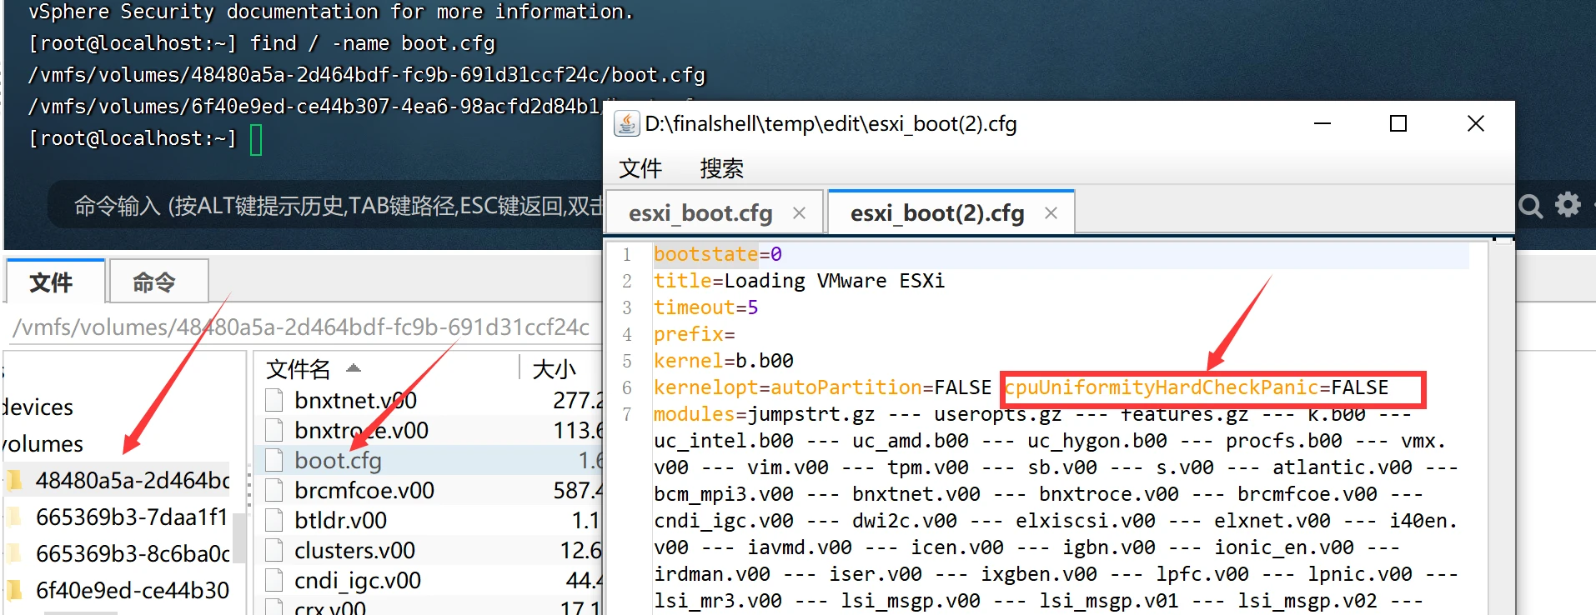Switch to esxi_boot(2).cfg tab
The height and width of the screenshot is (615, 1596).
point(937,213)
